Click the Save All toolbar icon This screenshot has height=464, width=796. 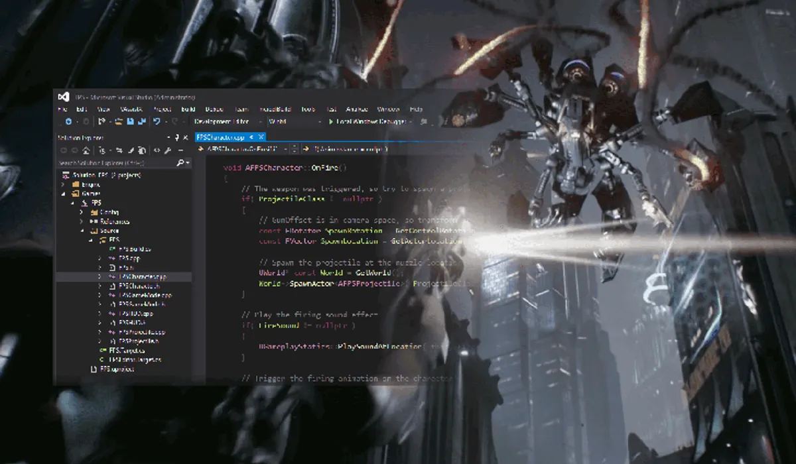coord(142,121)
